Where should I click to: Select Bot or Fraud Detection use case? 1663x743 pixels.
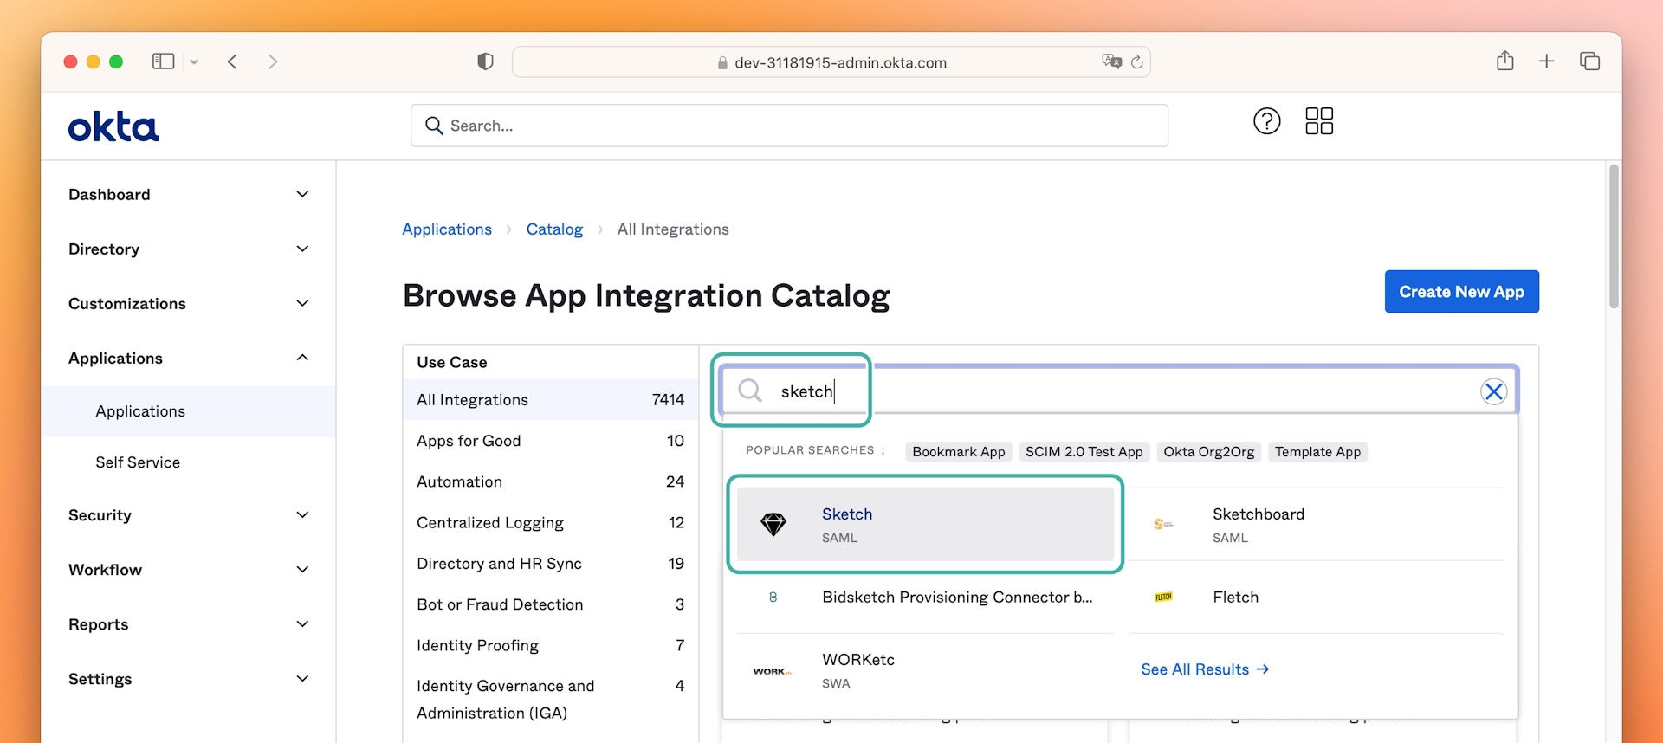(x=550, y=604)
